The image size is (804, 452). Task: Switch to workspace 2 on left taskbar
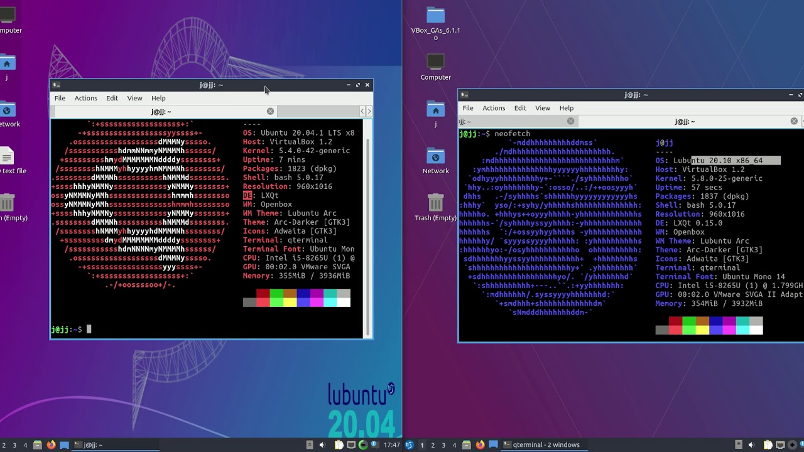point(4,445)
